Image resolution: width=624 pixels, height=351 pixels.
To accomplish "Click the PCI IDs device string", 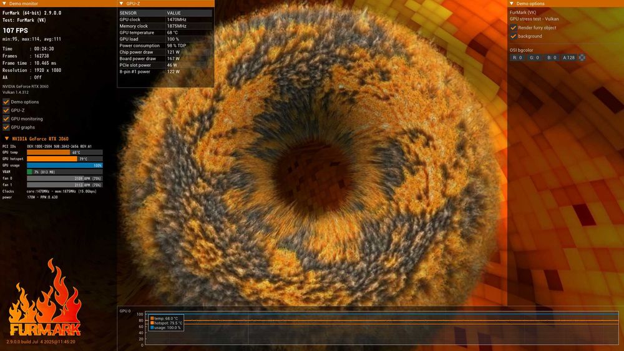I will pyautogui.click(x=59, y=146).
